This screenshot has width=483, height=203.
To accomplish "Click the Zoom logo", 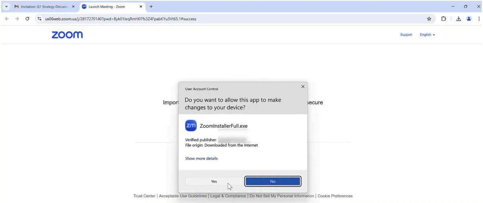I will tap(67, 35).
